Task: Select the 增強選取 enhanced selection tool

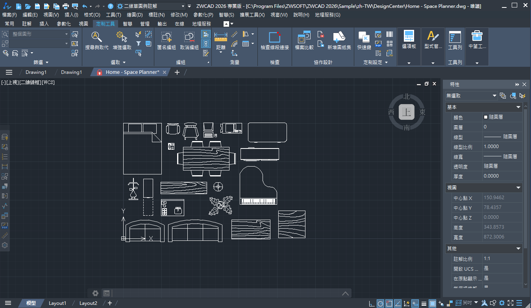Action: click(x=122, y=41)
